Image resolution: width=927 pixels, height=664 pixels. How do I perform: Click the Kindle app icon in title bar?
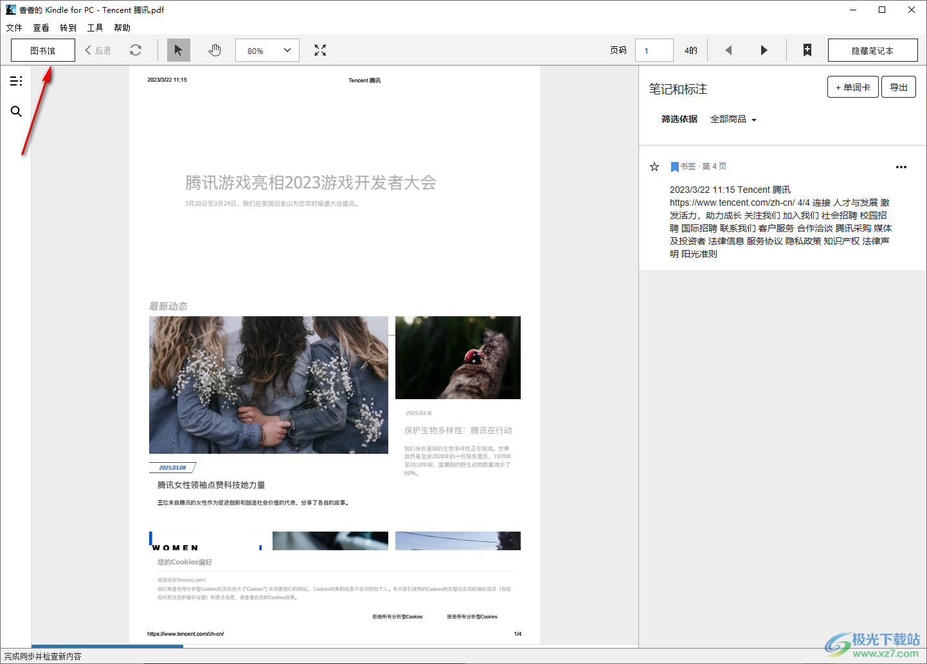coord(10,10)
